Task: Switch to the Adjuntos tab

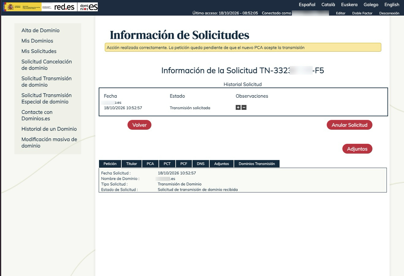Action: coord(222,164)
